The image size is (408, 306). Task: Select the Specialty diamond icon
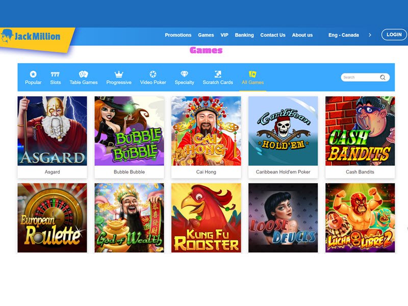point(184,74)
